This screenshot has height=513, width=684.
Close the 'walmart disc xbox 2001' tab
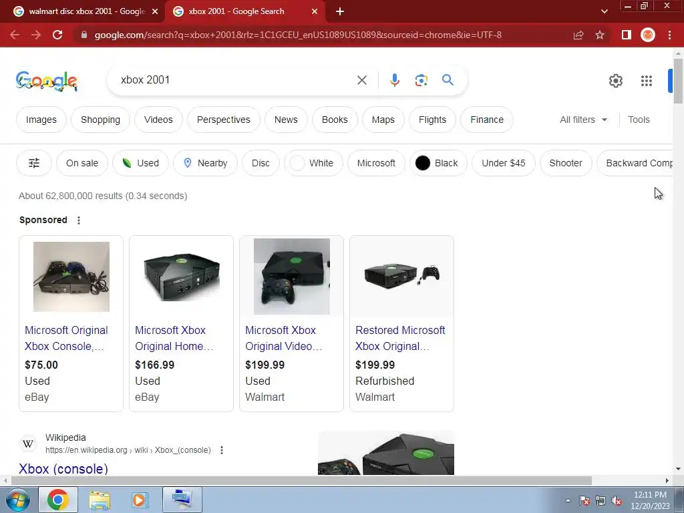point(155,12)
